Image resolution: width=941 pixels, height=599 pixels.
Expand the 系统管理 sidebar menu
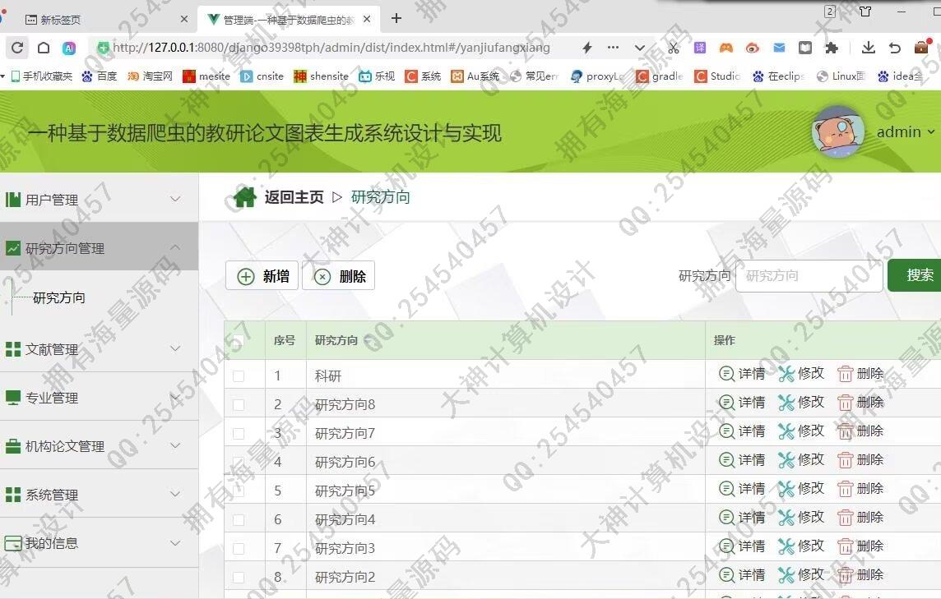[x=99, y=494]
